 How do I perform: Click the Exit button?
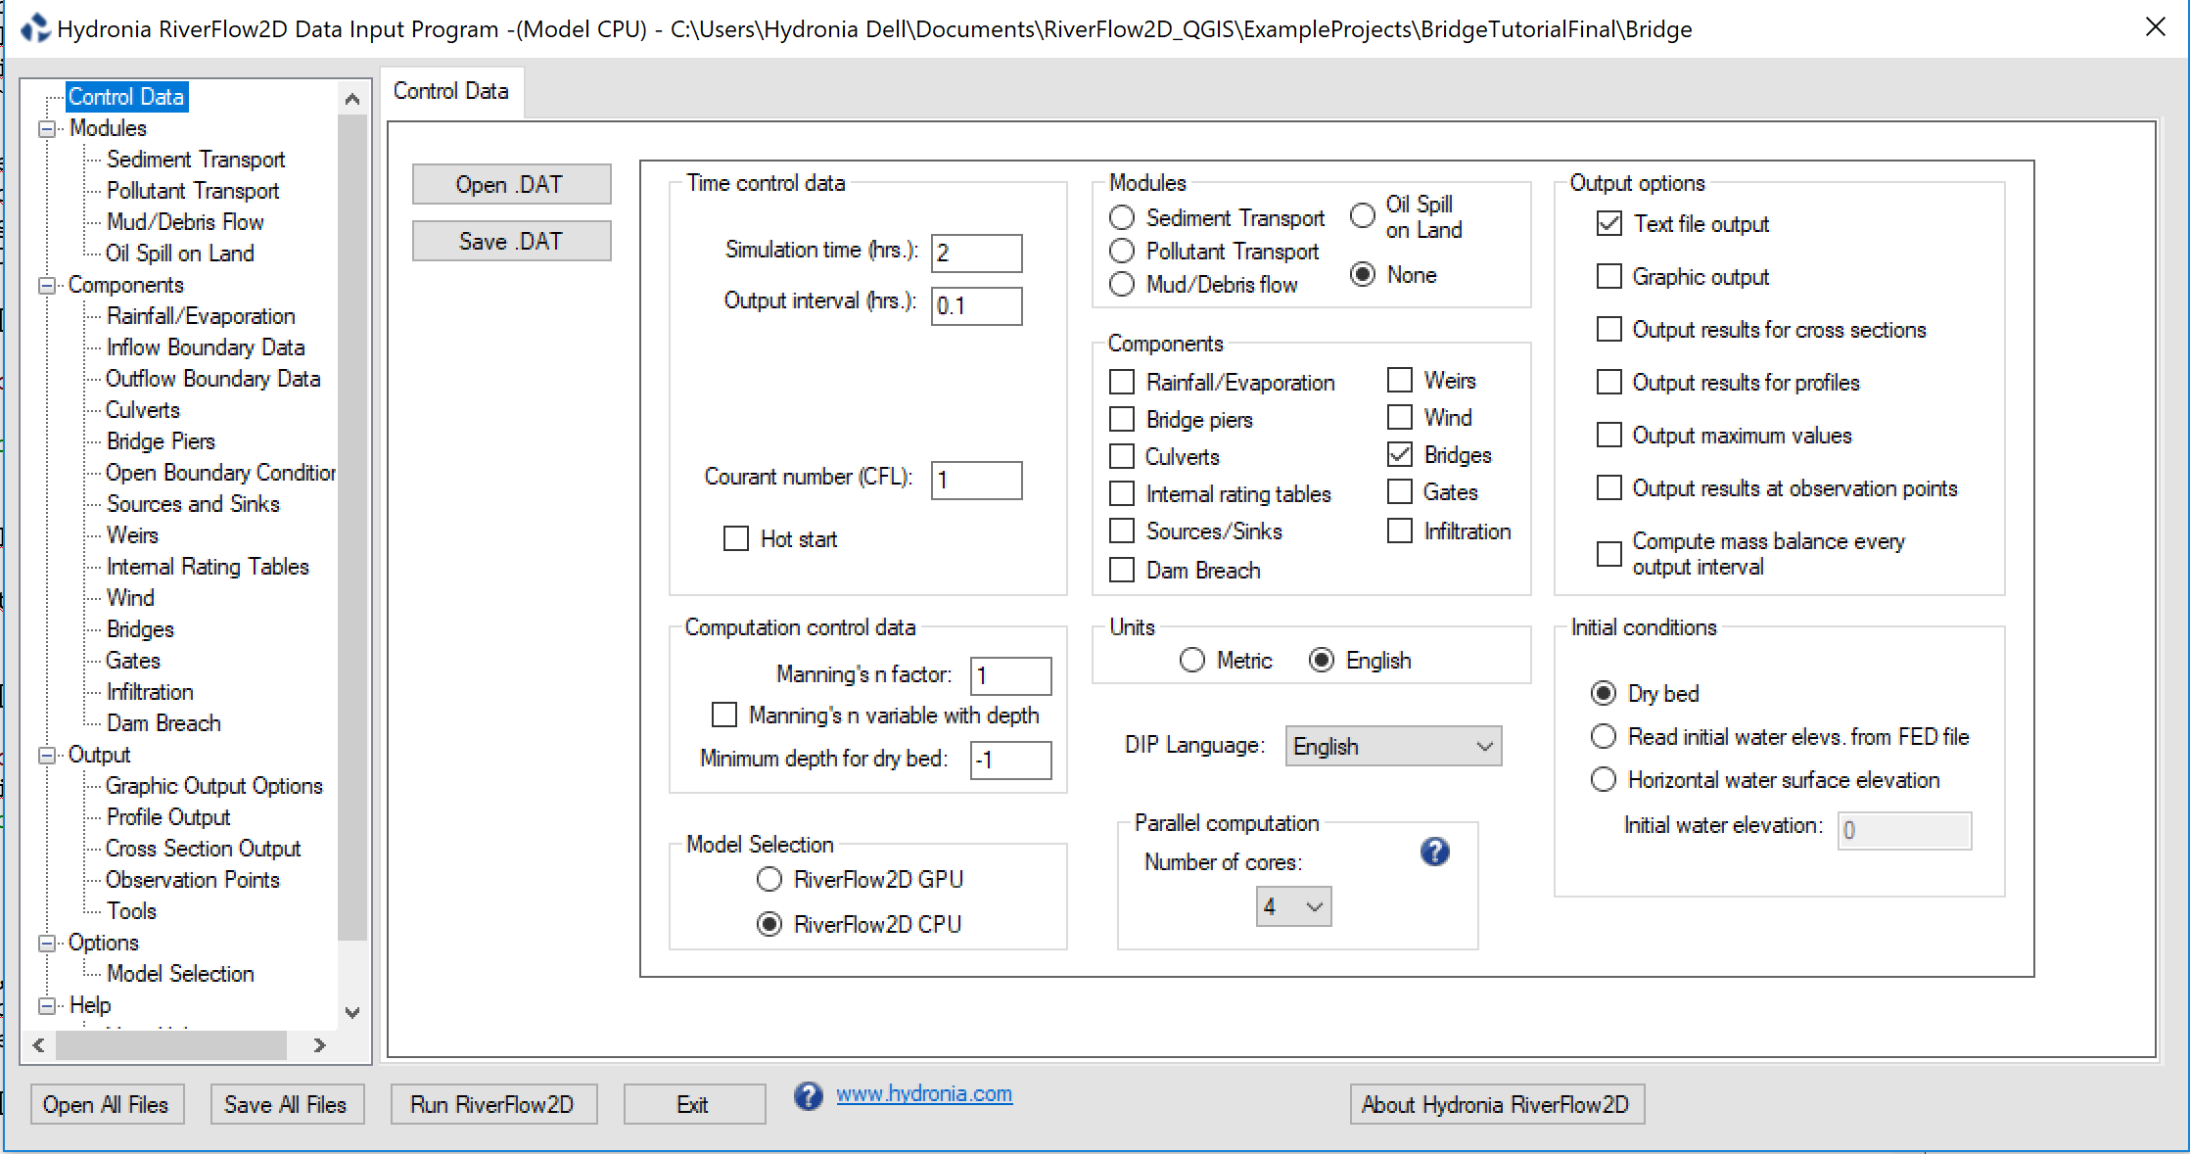coord(694,1104)
